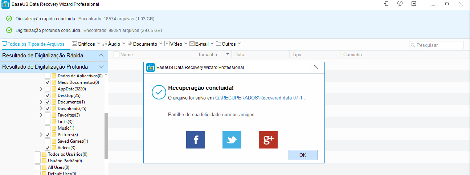The width and height of the screenshot is (470, 175).
Task: Click the search magnifier icon
Action: coord(413,45)
